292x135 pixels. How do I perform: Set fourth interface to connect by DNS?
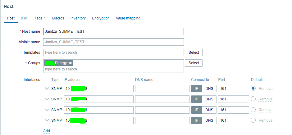coord(209,120)
